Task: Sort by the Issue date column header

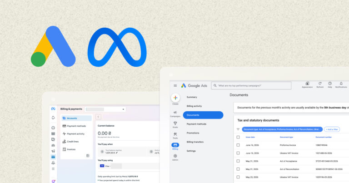Action: 250,137
